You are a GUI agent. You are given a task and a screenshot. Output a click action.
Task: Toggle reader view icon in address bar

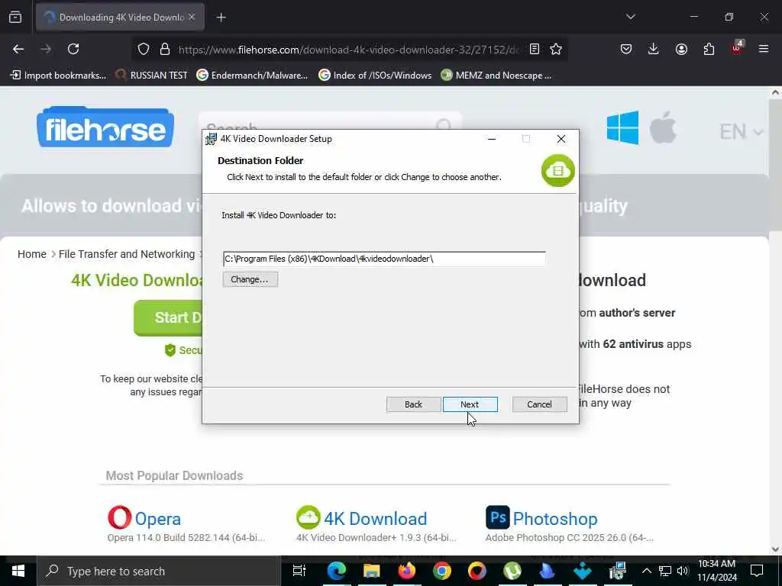(x=535, y=49)
